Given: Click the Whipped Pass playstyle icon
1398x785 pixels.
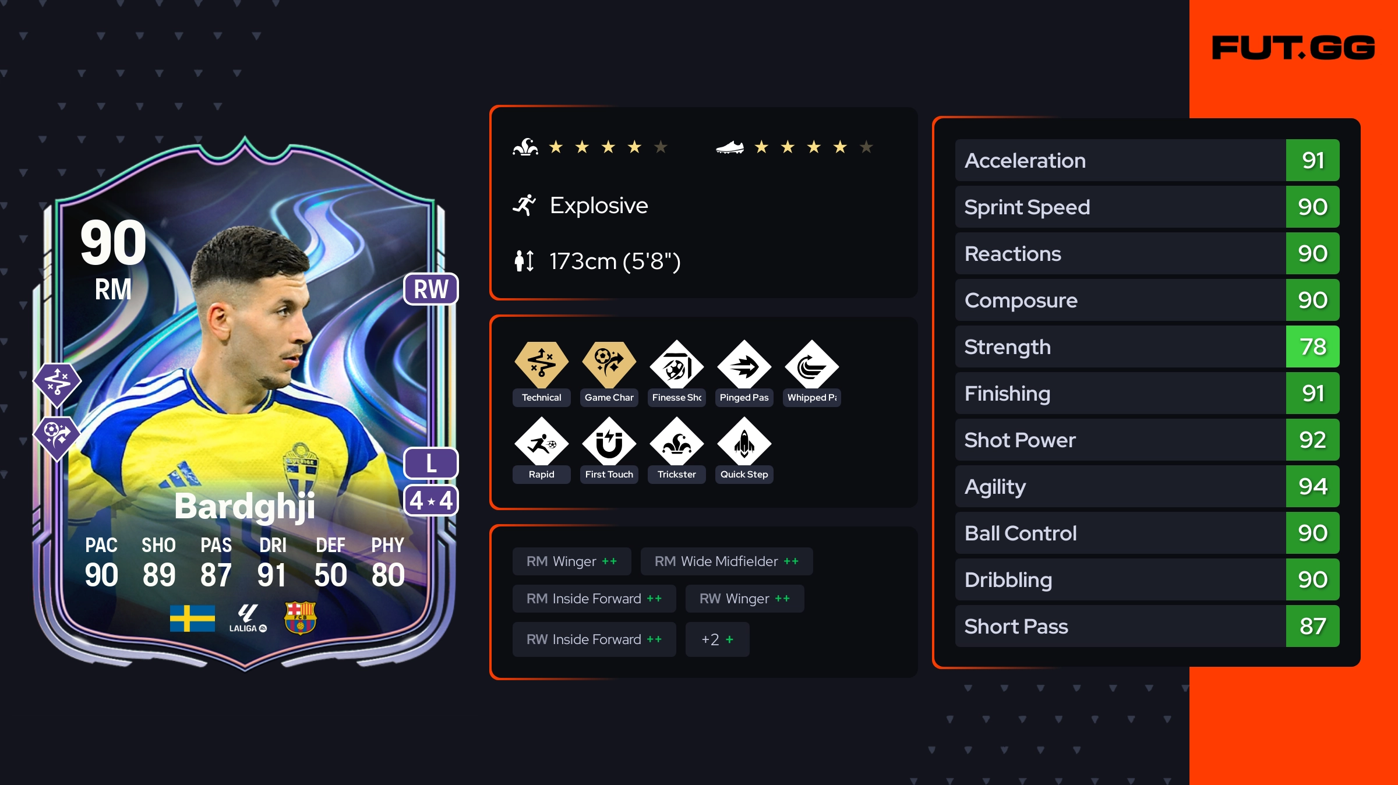Looking at the screenshot, I should tap(811, 367).
